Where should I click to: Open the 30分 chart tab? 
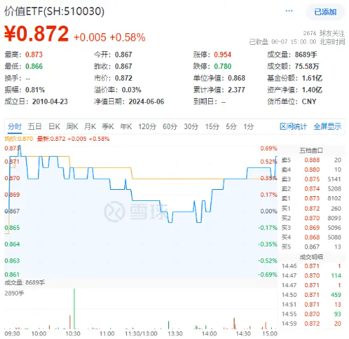click(x=191, y=126)
